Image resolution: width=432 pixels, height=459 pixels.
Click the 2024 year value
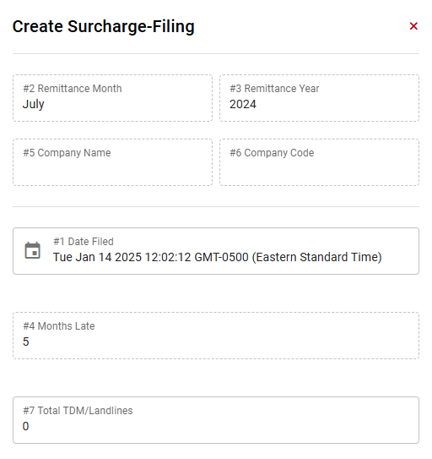point(243,104)
